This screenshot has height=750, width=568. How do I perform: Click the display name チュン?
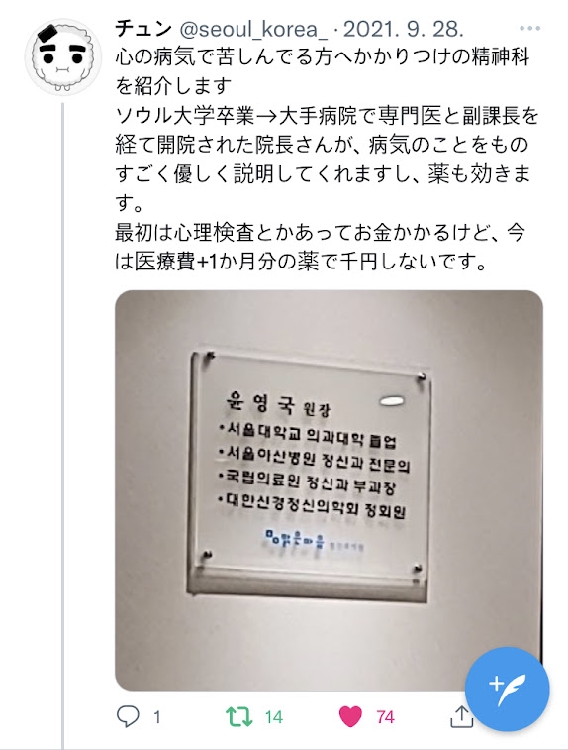[x=143, y=29]
